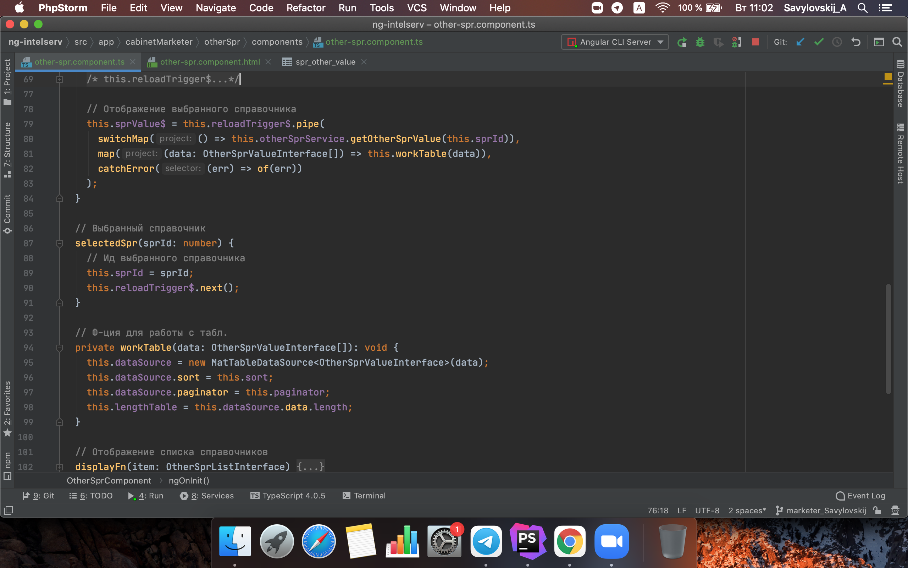Expand the folded {...} body of displayFn
Viewport: 908px width, 568px height.
tap(310, 467)
